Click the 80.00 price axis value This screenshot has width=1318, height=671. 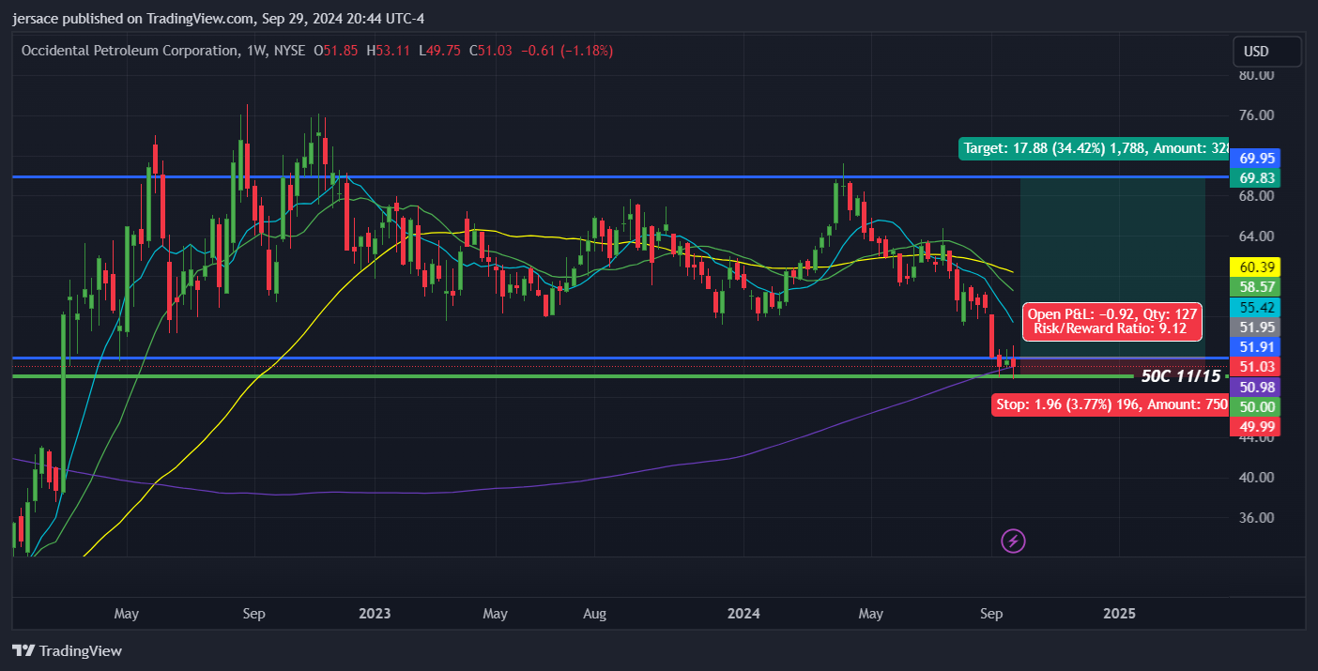pyautogui.click(x=1255, y=75)
